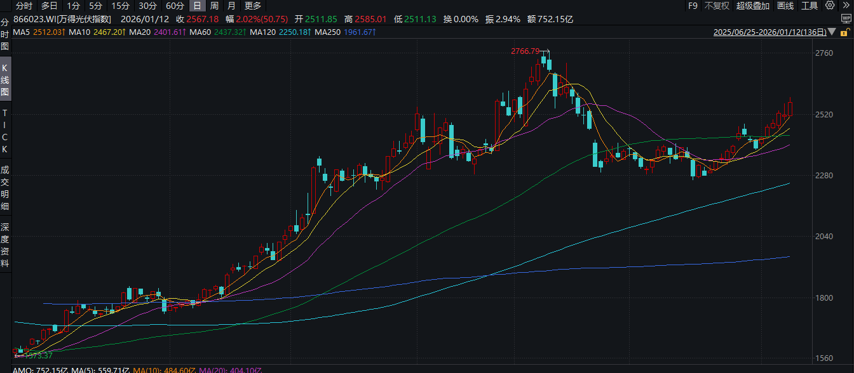854x373 pixels.
Task: Open the date range dropdown triangle
Action: [833, 32]
